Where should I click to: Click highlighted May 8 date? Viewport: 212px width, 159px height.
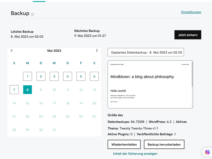[28, 90]
